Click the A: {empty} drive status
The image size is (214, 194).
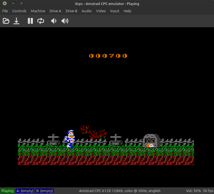25,191
